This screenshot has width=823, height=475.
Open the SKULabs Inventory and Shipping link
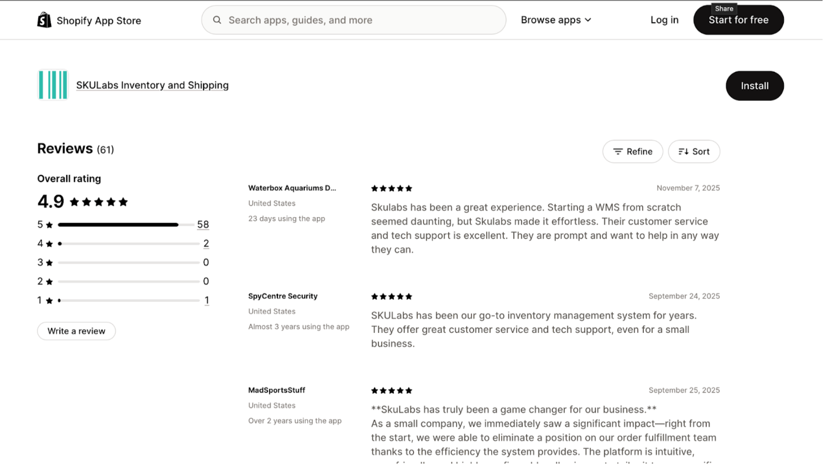point(153,85)
